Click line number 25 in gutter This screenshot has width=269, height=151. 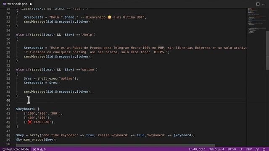(x=8, y=35)
